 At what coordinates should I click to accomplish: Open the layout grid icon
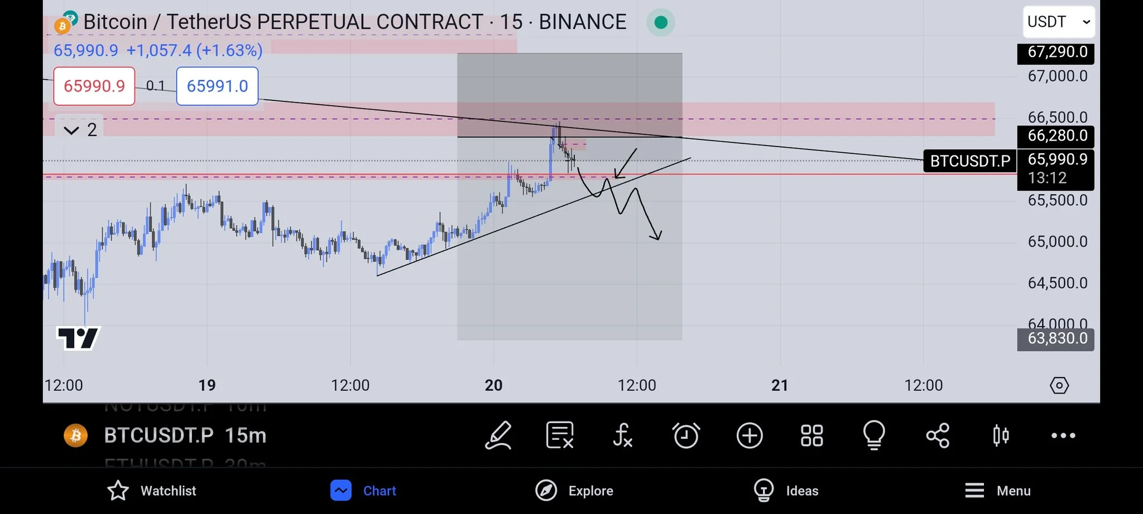point(812,435)
